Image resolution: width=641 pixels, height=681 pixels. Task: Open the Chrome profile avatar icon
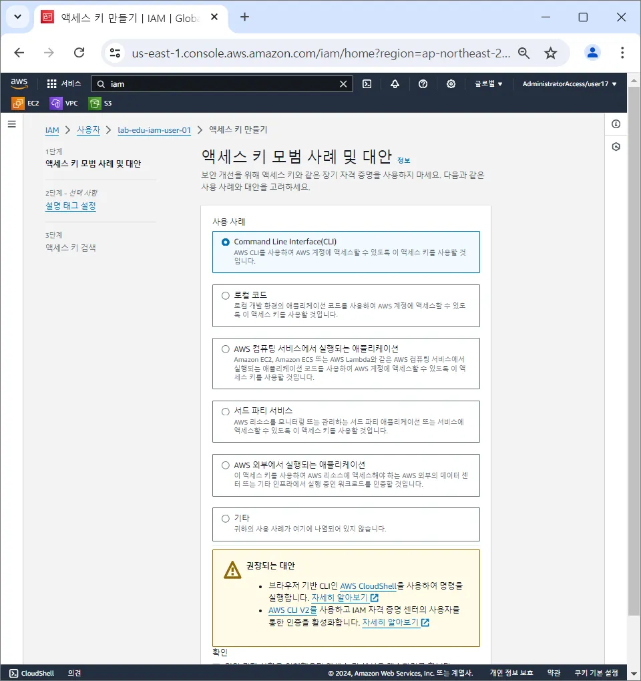coord(592,53)
